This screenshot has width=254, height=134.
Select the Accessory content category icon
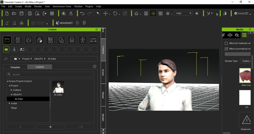point(72,40)
